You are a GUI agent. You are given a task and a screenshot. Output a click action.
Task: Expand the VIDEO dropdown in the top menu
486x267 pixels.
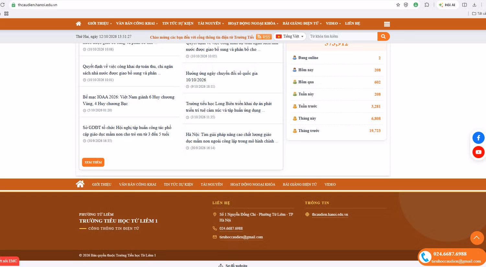pyautogui.click(x=333, y=23)
